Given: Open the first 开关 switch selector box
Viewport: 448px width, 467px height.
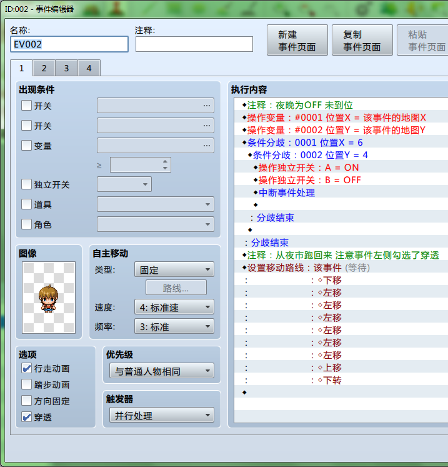Looking at the screenshot, I should pyautogui.click(x=156, y=106).
